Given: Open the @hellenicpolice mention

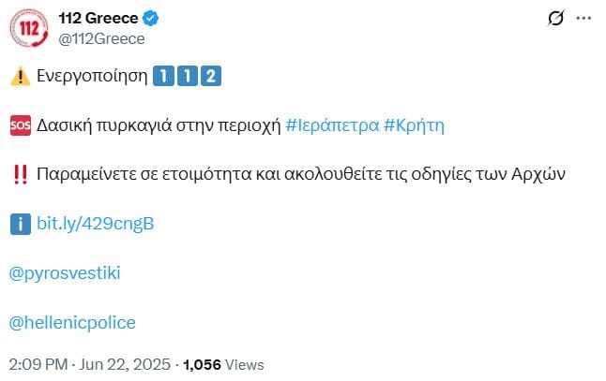Looking at the screenshot, I should click(72, 323).
